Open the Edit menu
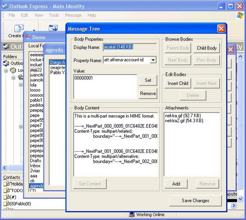The image size is (246, 220). point(25,15)
